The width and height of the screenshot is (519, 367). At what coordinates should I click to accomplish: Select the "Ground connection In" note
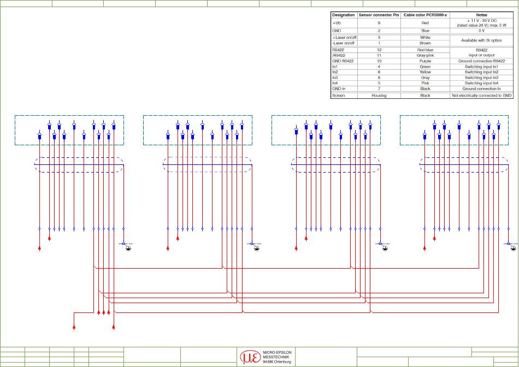482,88
